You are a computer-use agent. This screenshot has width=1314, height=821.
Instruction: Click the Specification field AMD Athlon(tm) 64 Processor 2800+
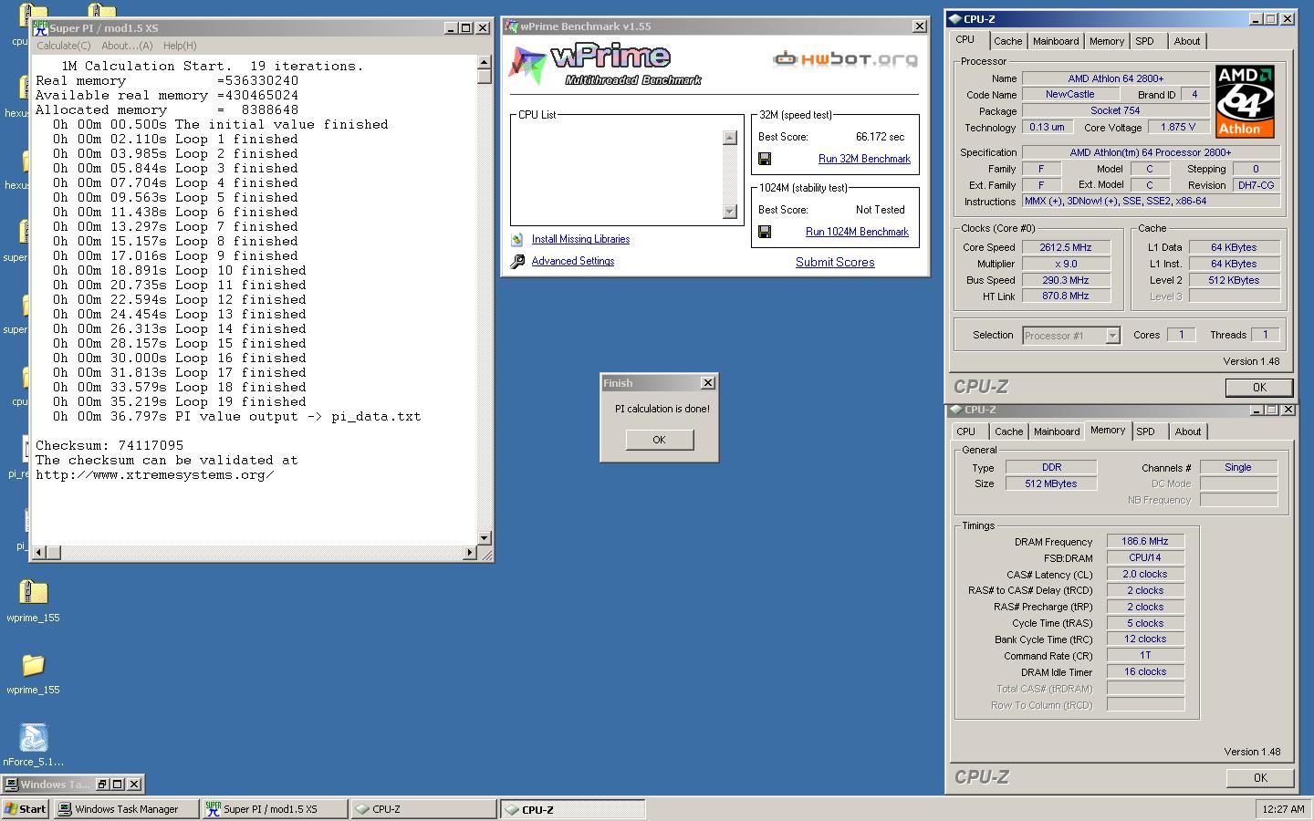(x=1151, y=152)
